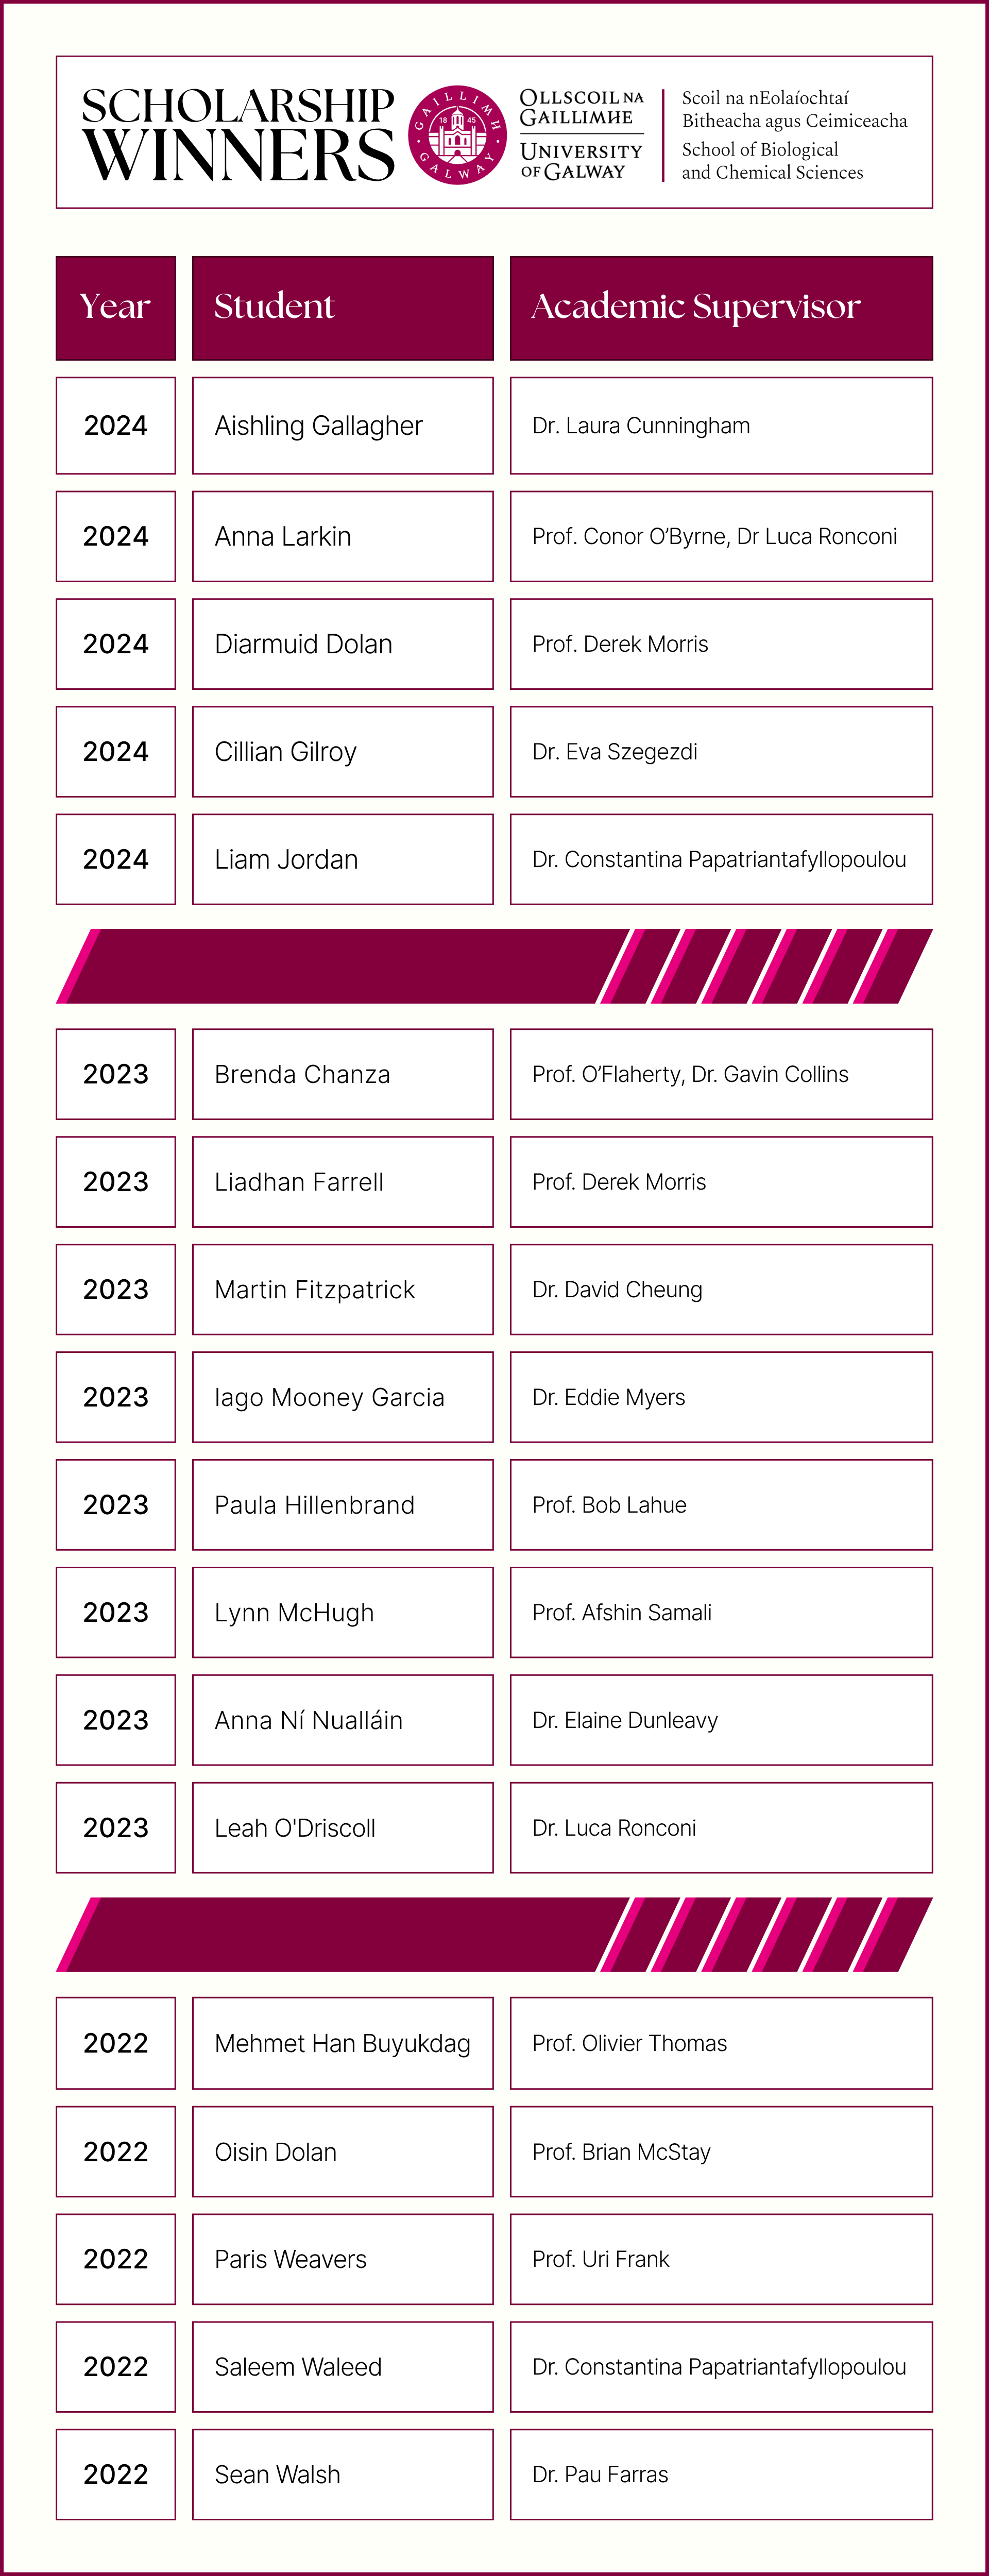
Task: Select Liam Jordan student cell
Action: point(342,859)
